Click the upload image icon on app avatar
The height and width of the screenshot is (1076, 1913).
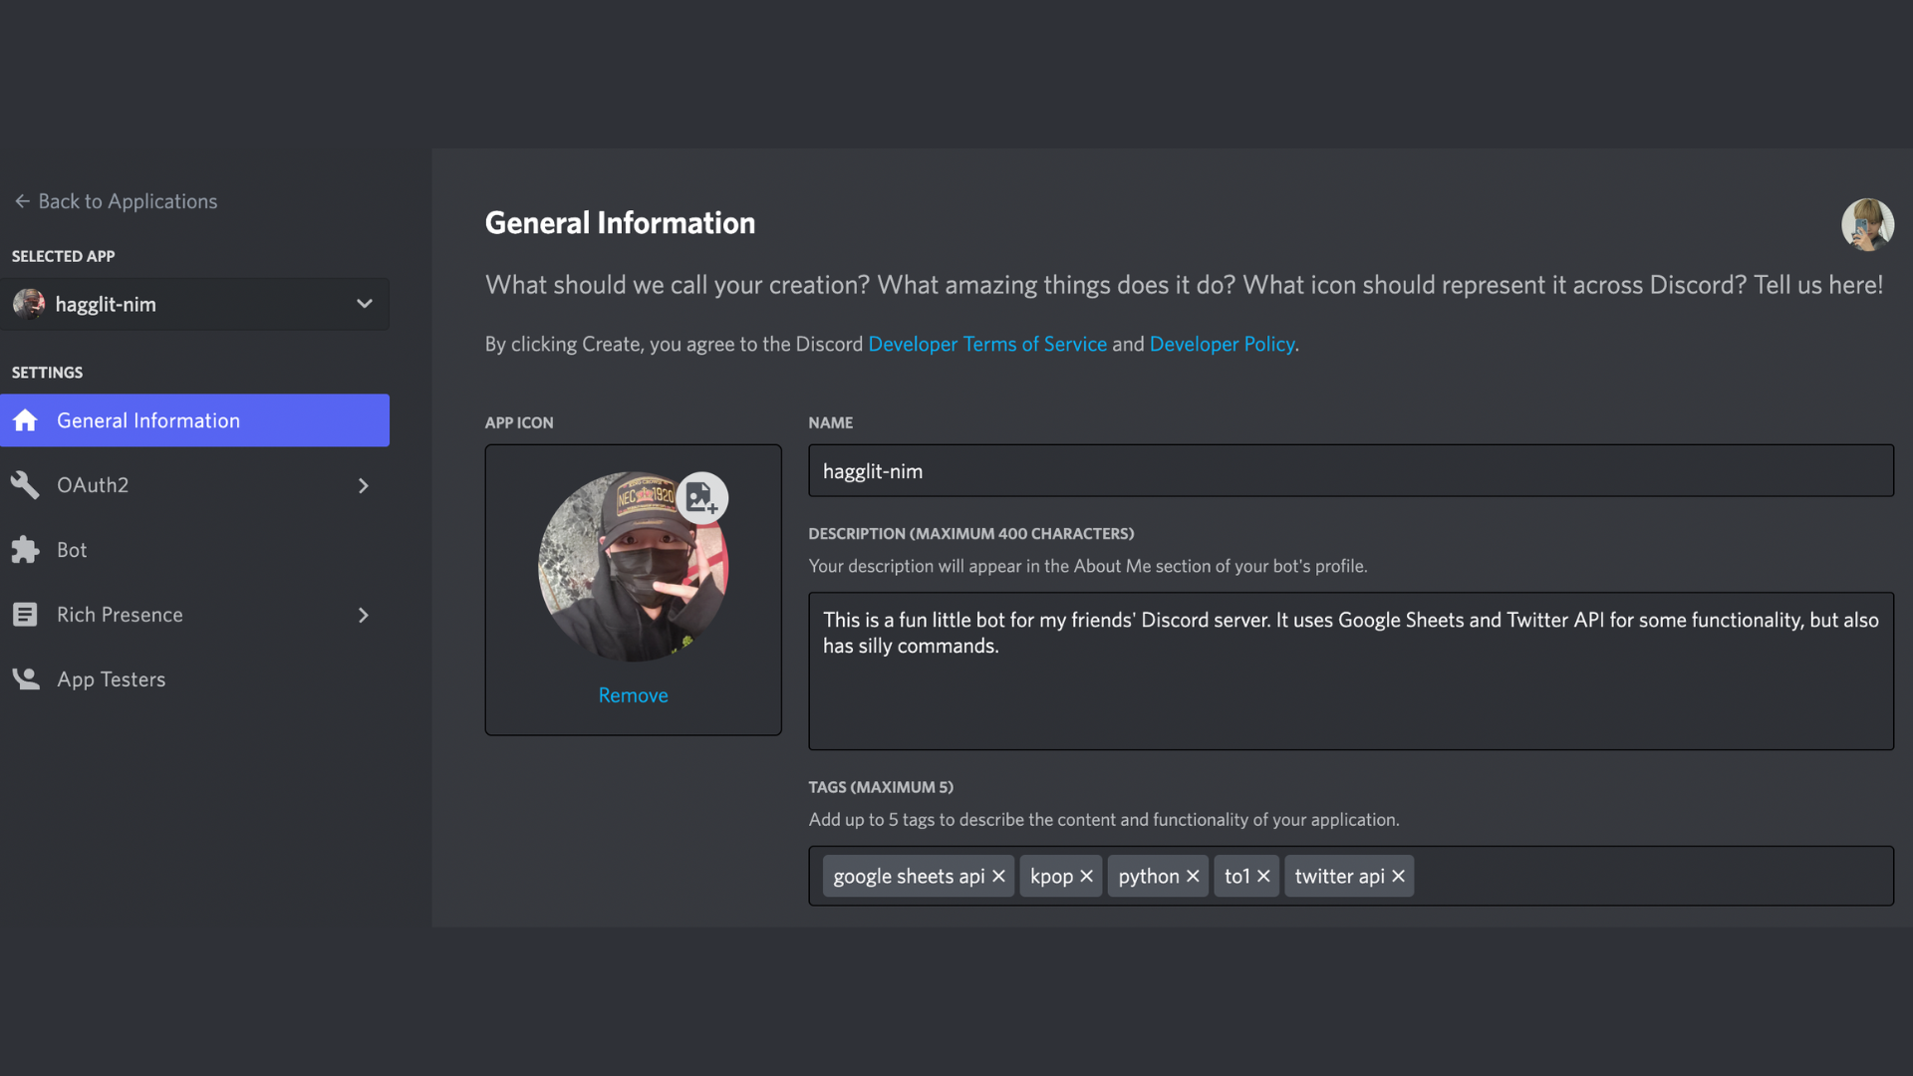[x=701, y=497]
